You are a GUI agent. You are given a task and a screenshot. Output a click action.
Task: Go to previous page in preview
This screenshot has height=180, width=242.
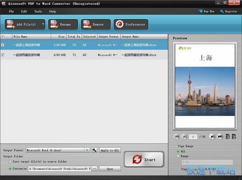coord(184,137)
